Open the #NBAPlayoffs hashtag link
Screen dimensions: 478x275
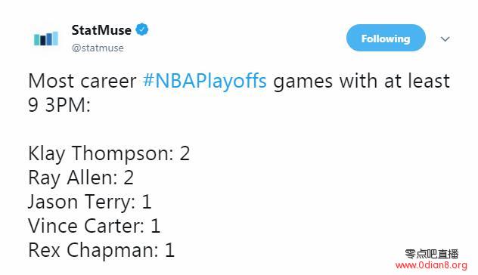coord(204,82)
